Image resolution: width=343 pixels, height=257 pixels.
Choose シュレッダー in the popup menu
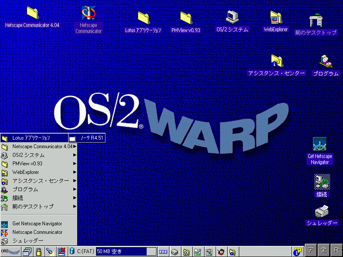point(39,241)
